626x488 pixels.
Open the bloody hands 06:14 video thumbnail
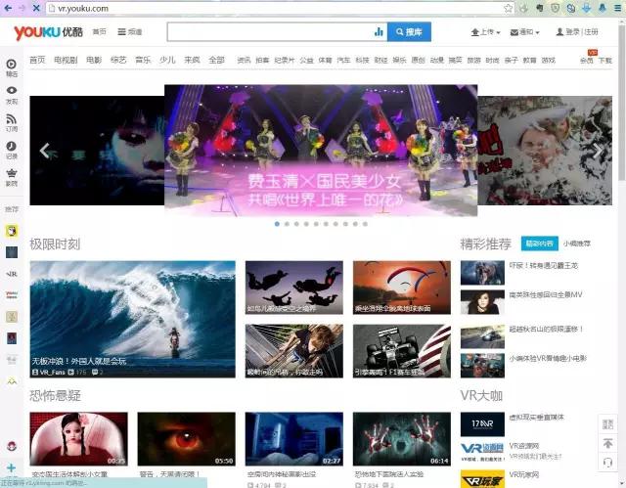click(x=402, y=439)
